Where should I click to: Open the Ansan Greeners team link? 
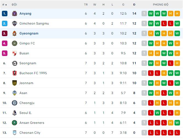pos(32,123)
